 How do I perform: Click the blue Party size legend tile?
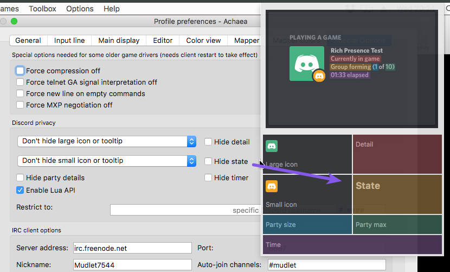[307, 225]
